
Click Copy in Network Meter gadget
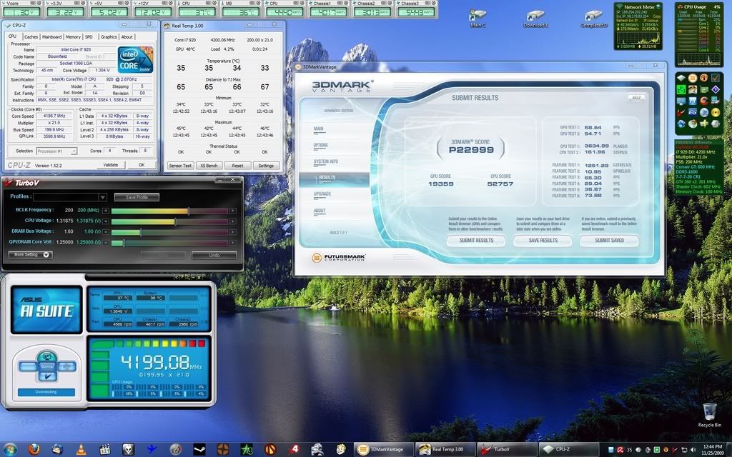coord(657,16)
